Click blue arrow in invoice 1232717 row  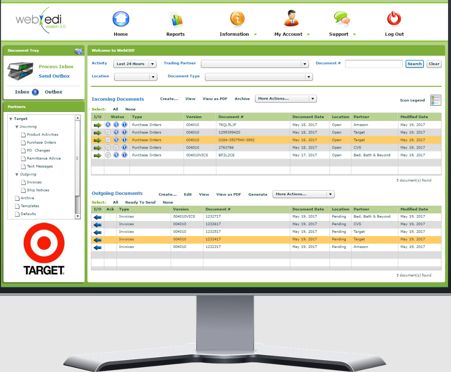98,217
